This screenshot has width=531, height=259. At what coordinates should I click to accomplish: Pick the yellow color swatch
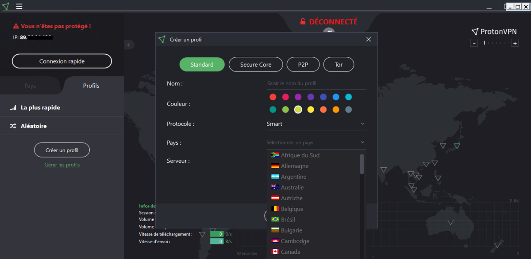click(x=311, y=109)
